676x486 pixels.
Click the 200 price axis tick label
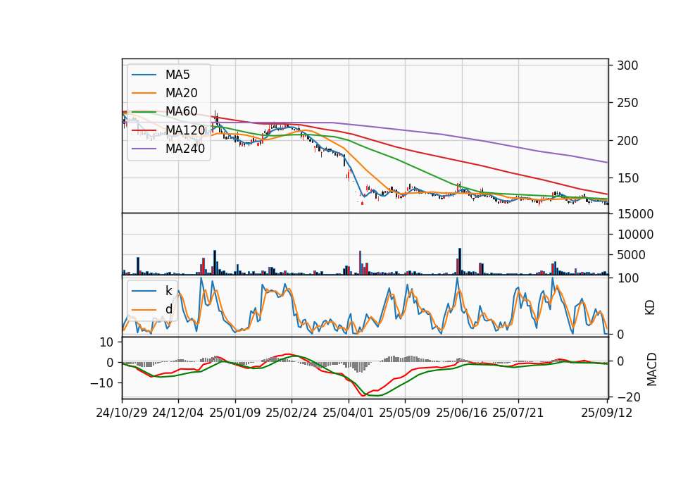(x=627, y=141)
